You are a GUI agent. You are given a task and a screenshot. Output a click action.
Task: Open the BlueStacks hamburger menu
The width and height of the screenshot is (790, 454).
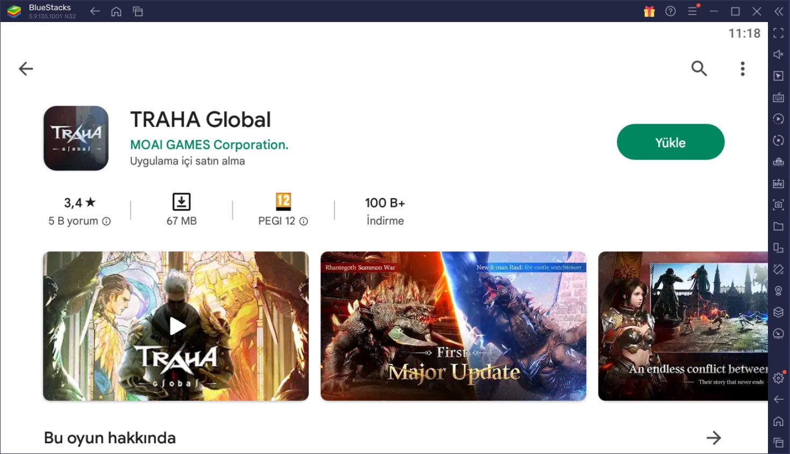tap(693, 11)
